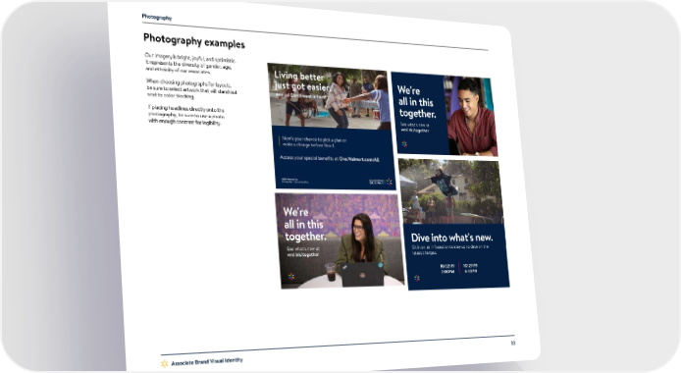Click spark logo in man-in-red-shirt ad
The image size is (681, 373).
[x=404, y=143]
